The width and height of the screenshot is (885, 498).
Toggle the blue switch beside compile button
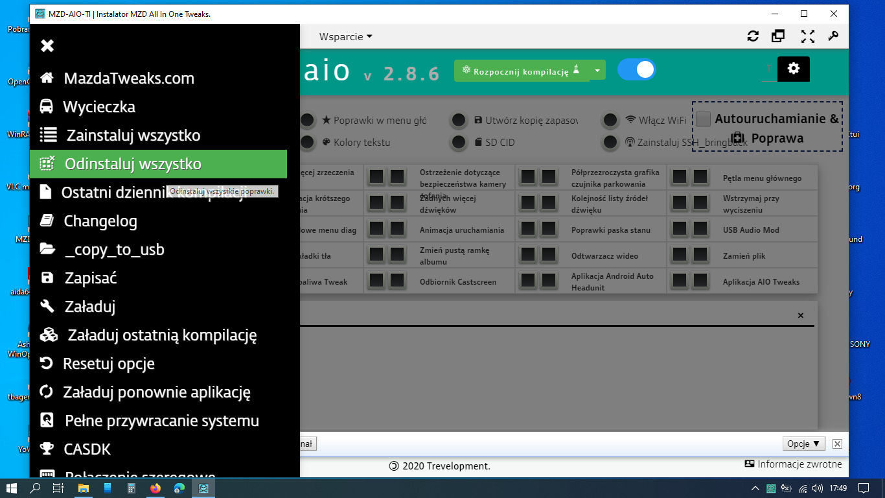click(636, 70)
